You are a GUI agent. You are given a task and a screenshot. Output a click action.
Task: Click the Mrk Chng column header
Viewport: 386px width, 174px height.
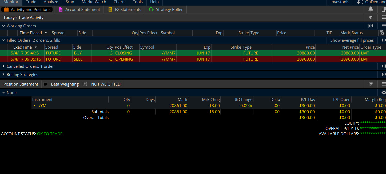pyautogui.click(x=211, y=99)
